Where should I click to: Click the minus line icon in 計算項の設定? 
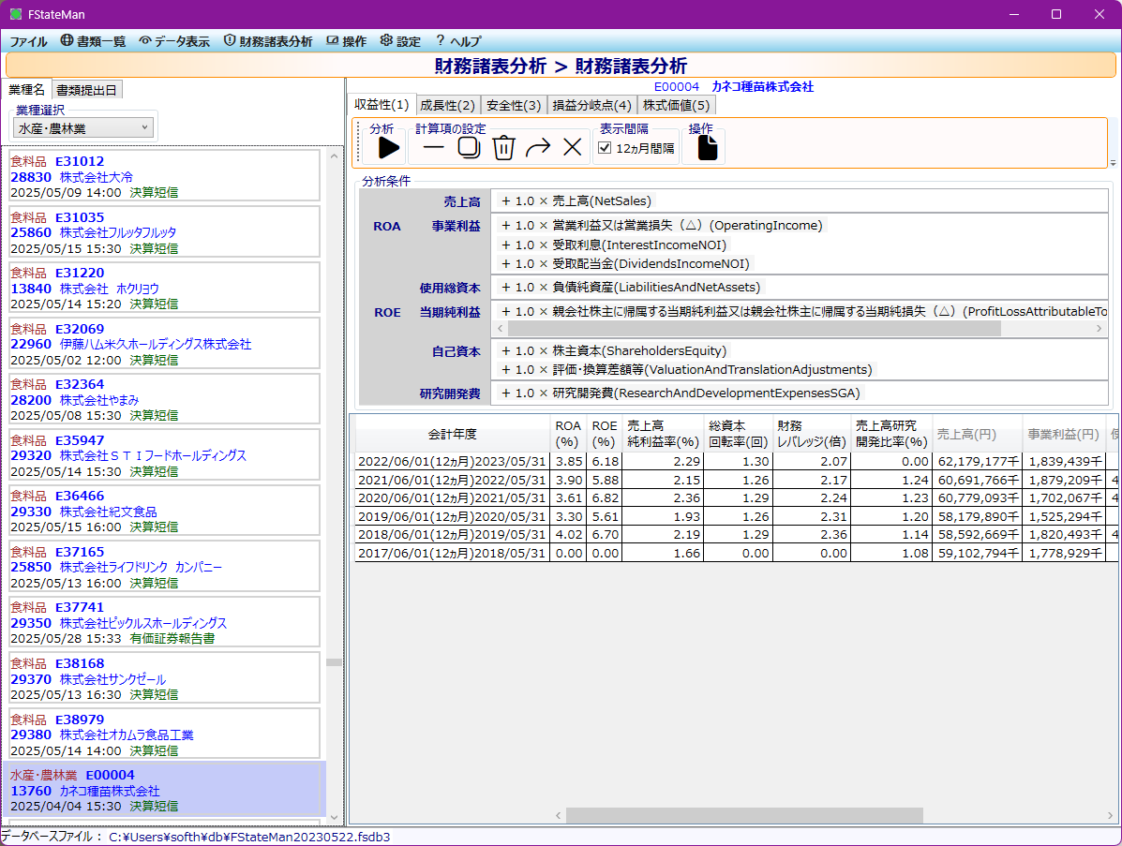coord(434,148)
